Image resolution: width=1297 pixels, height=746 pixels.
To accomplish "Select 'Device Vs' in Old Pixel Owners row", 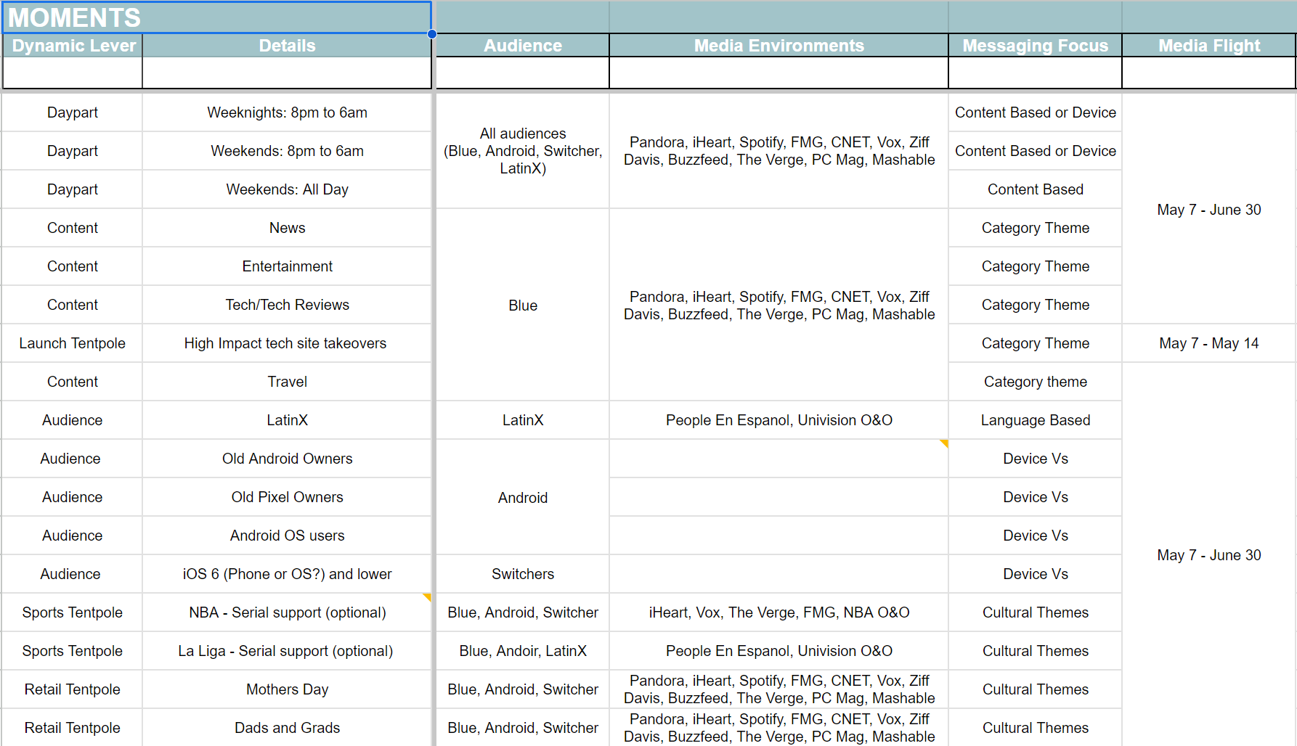I will pos(1035,497).
